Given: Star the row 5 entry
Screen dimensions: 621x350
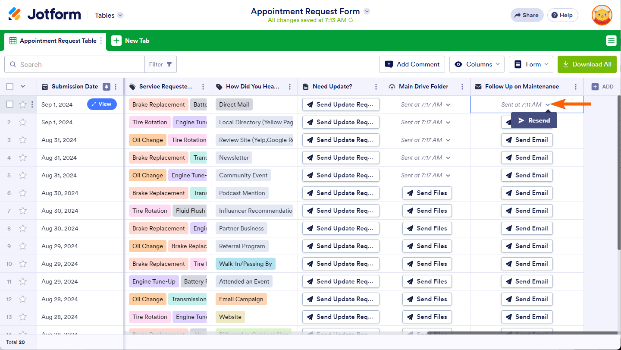Looking at the screenshot, I should (23, 175).
